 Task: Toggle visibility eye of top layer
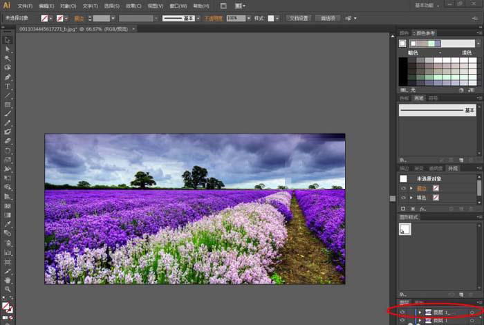[403, 313]
